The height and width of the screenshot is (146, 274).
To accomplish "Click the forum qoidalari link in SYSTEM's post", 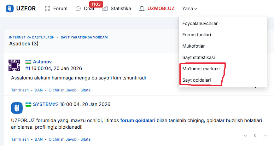I will pos(137,120).
